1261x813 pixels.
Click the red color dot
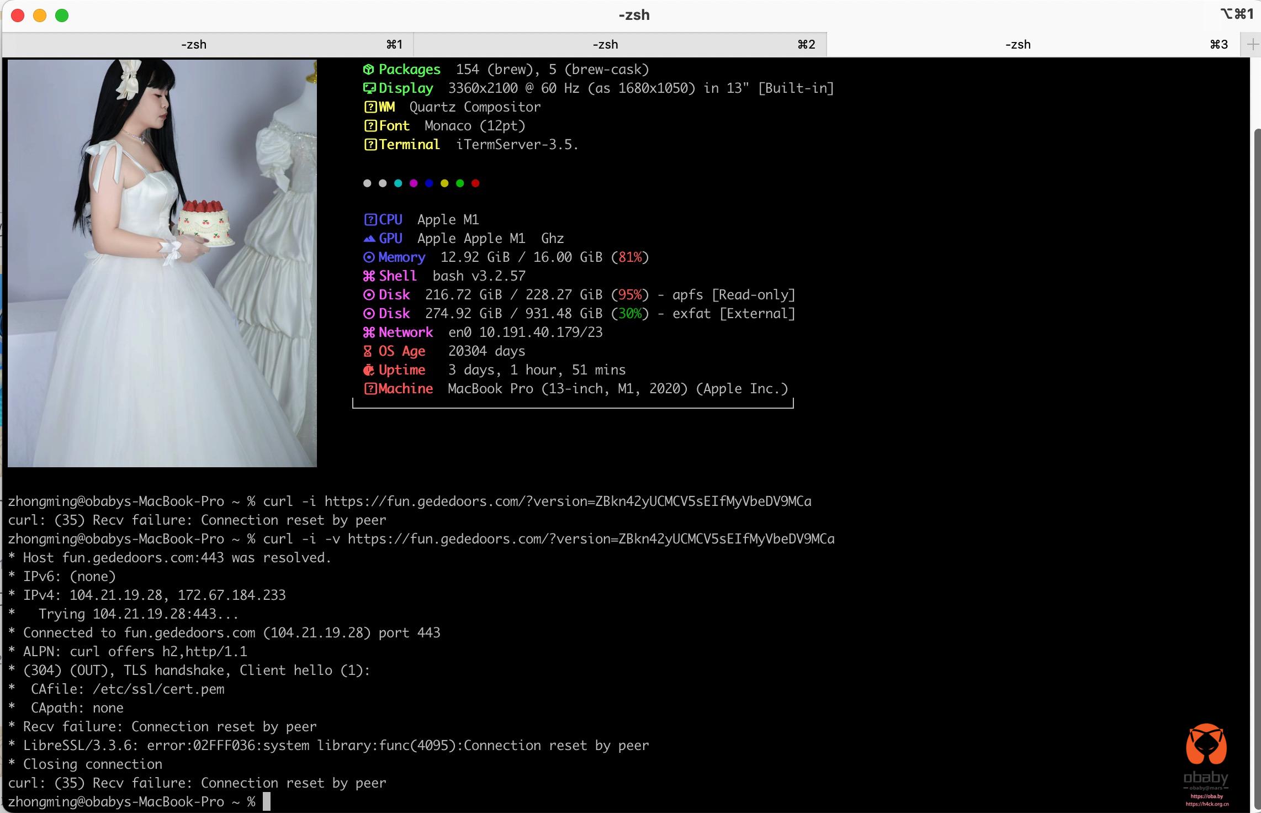tap(475, 183)
